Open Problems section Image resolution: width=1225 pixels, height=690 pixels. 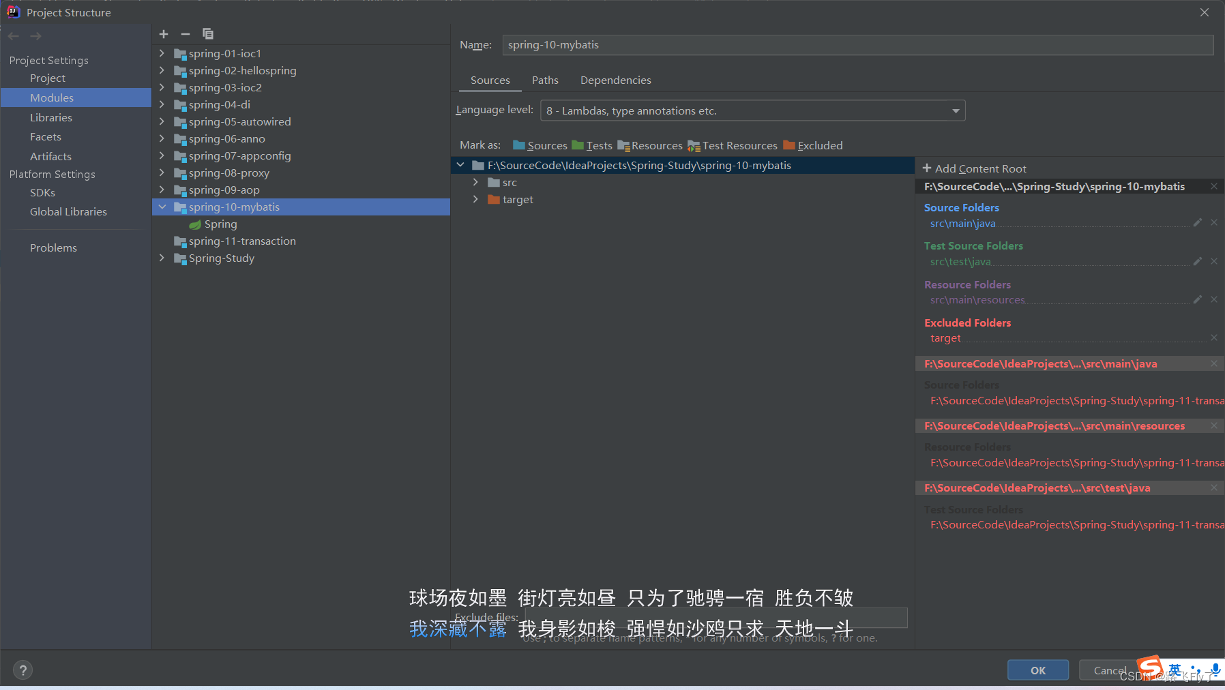coord(53,247)
